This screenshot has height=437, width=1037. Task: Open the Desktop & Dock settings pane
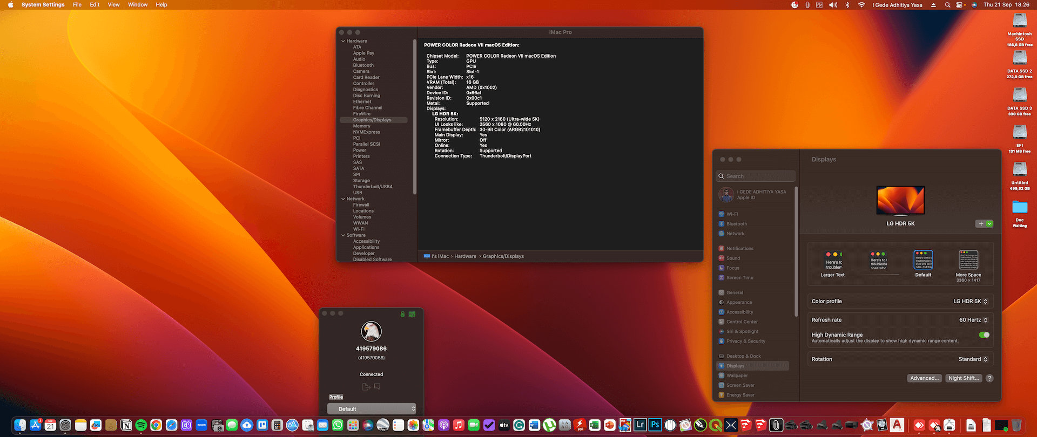click(753, 356)
